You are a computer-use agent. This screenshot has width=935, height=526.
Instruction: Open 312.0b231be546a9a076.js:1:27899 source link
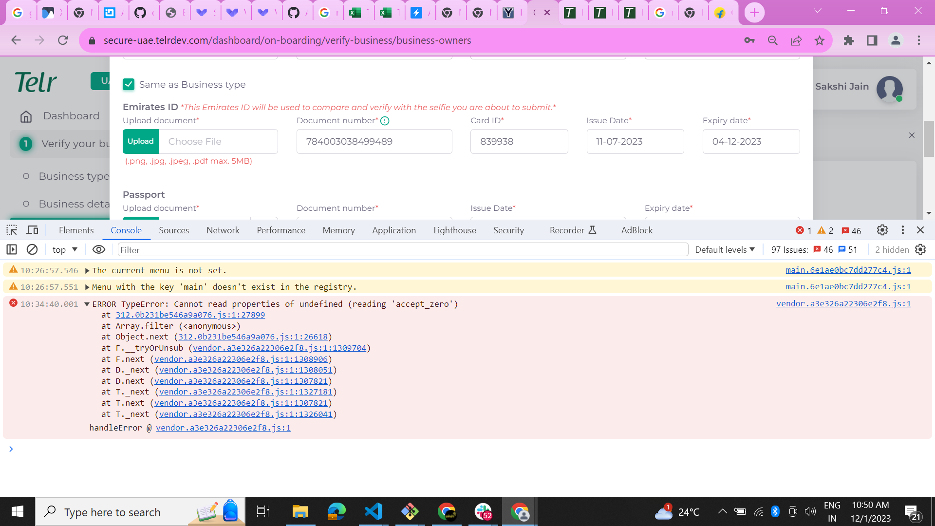(190, 315)
